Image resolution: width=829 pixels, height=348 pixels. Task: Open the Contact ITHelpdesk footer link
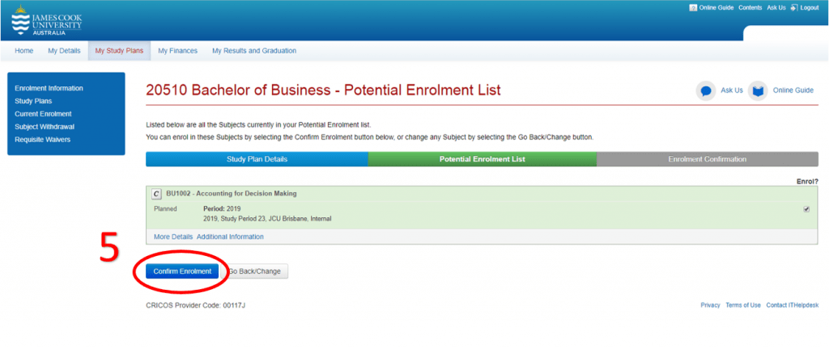(x=792, y=305)
